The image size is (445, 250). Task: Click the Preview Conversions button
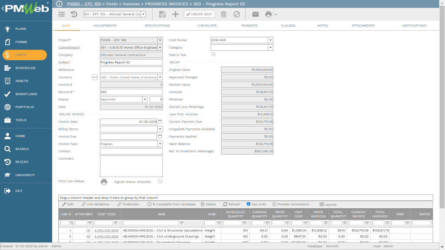291,204
